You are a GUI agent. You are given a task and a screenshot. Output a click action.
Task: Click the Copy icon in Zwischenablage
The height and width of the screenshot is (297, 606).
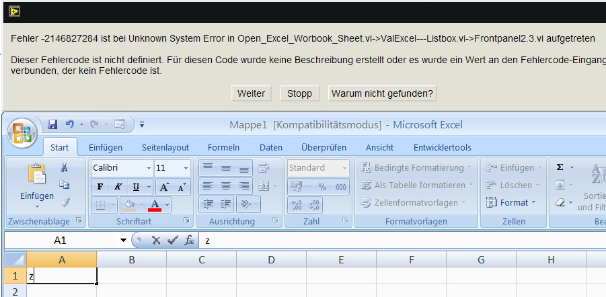65,185
